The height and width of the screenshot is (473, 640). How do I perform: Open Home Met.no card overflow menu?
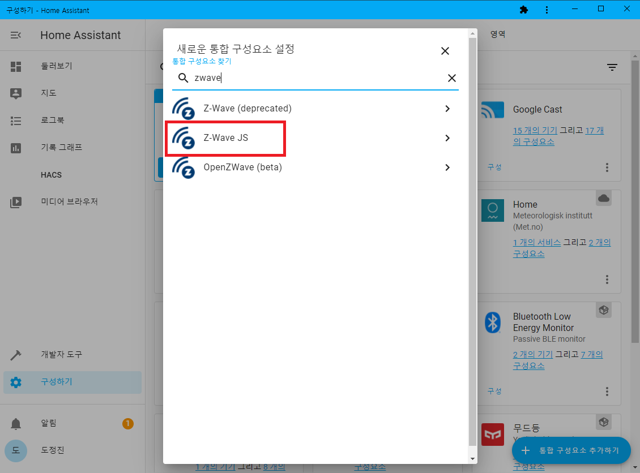[x=607, y=279]
